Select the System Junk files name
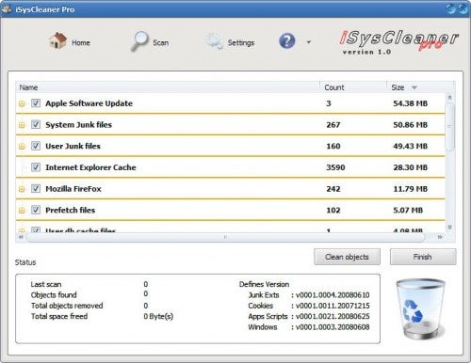The width and height of the screenshot is (471, 363). pos(78,125)
